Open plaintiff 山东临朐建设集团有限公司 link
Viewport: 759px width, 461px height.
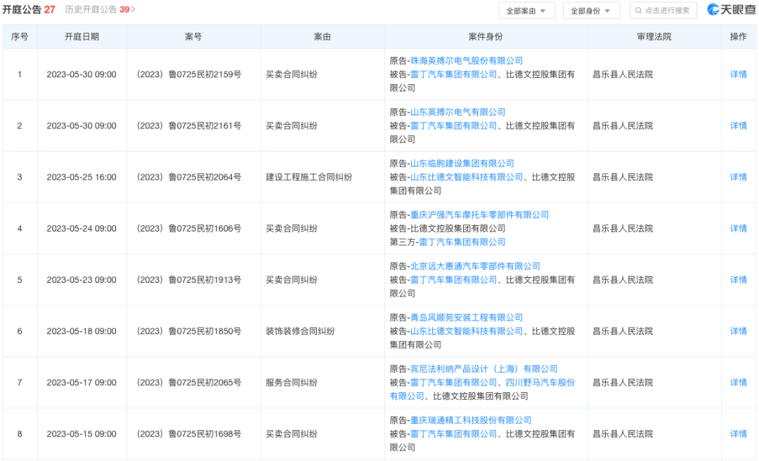(462, 163)
